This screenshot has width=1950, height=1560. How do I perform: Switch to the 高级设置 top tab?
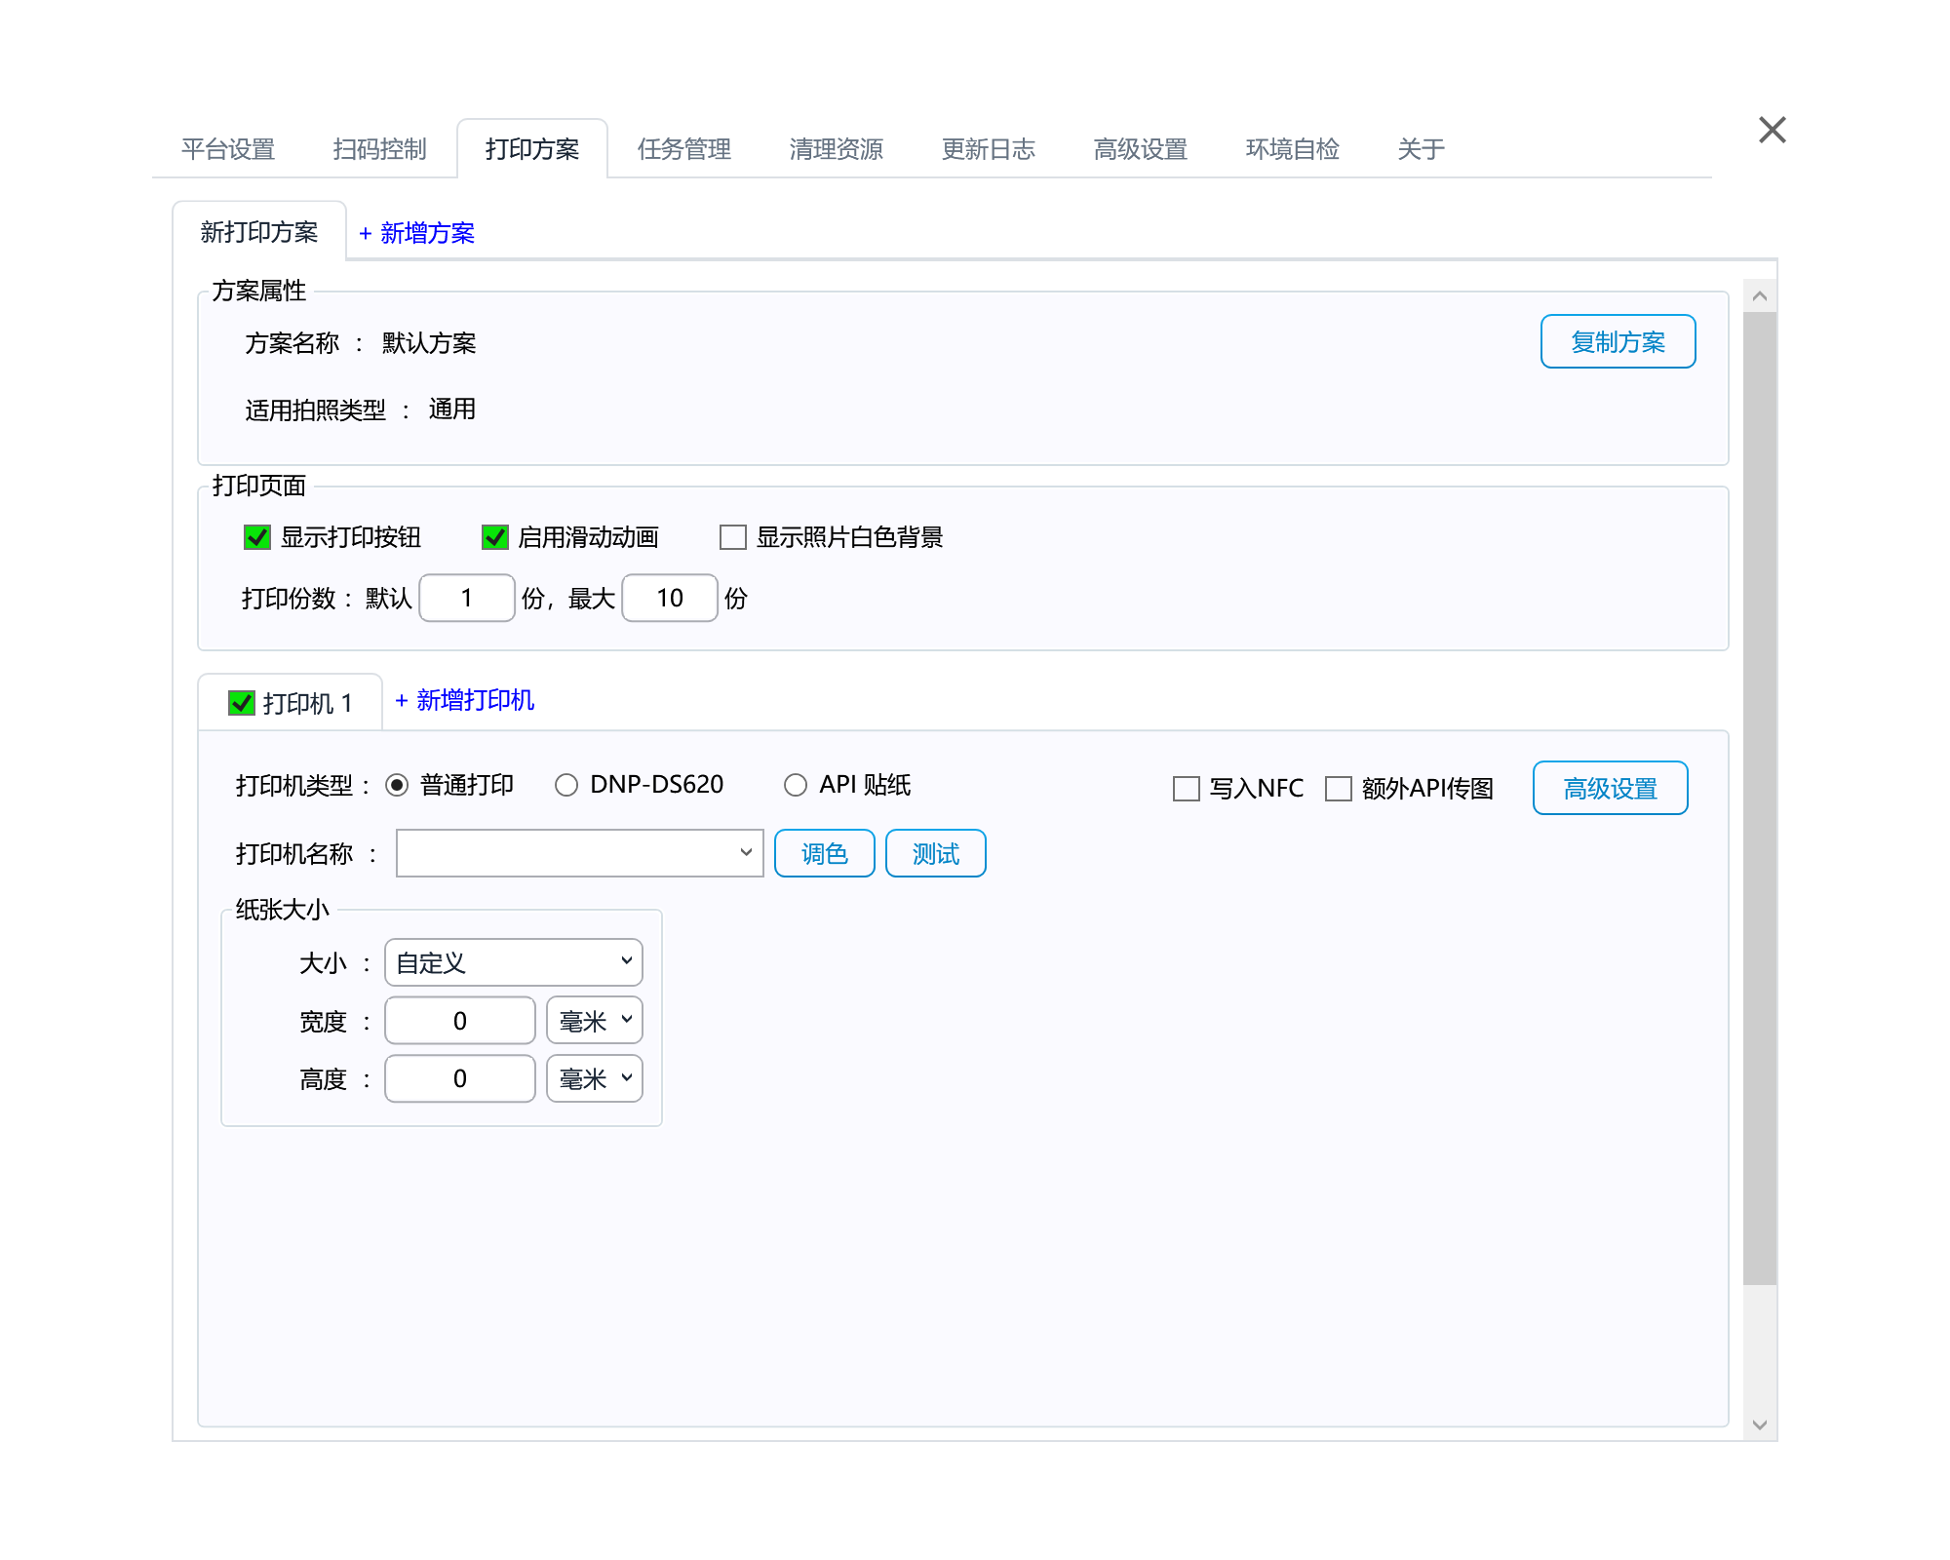[1141, 149]
